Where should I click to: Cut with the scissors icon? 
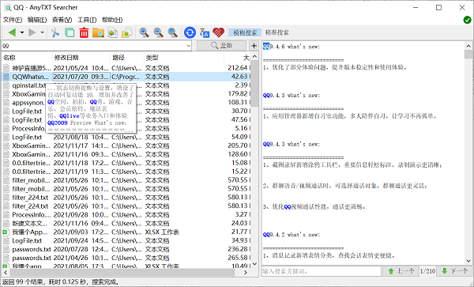pos(55,32)
